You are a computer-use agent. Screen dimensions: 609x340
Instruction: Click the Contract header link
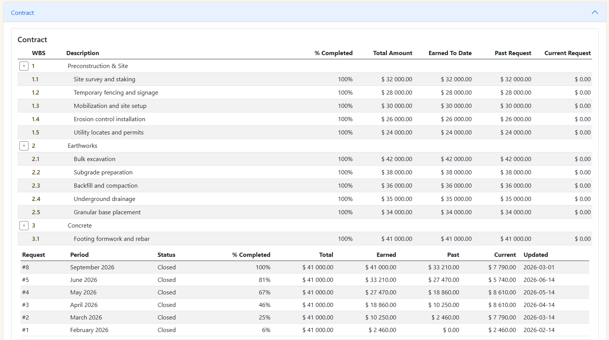point(22,13)
